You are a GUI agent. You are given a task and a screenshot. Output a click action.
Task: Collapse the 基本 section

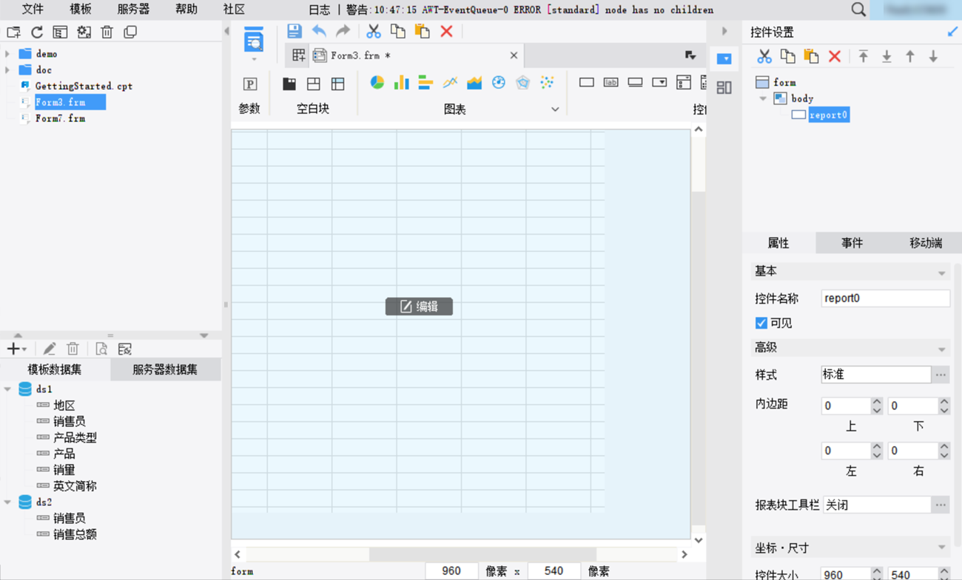(x=942, y=273)
